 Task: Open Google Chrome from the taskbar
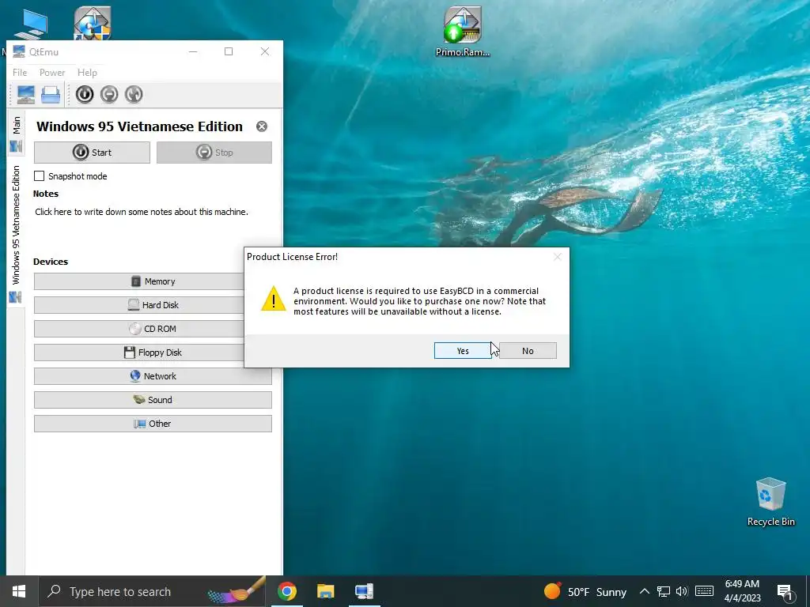pos(286,591)
